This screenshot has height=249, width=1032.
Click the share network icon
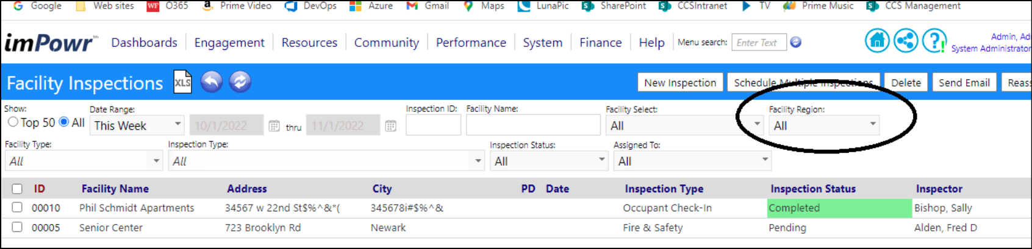(906, 41)
